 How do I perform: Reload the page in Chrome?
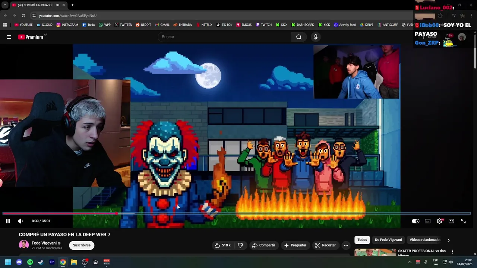coord(23,16)
